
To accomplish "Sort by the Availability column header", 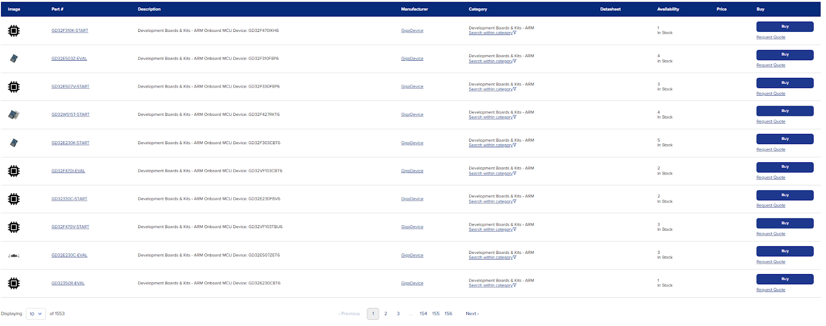I will click(x=668, y=9).
